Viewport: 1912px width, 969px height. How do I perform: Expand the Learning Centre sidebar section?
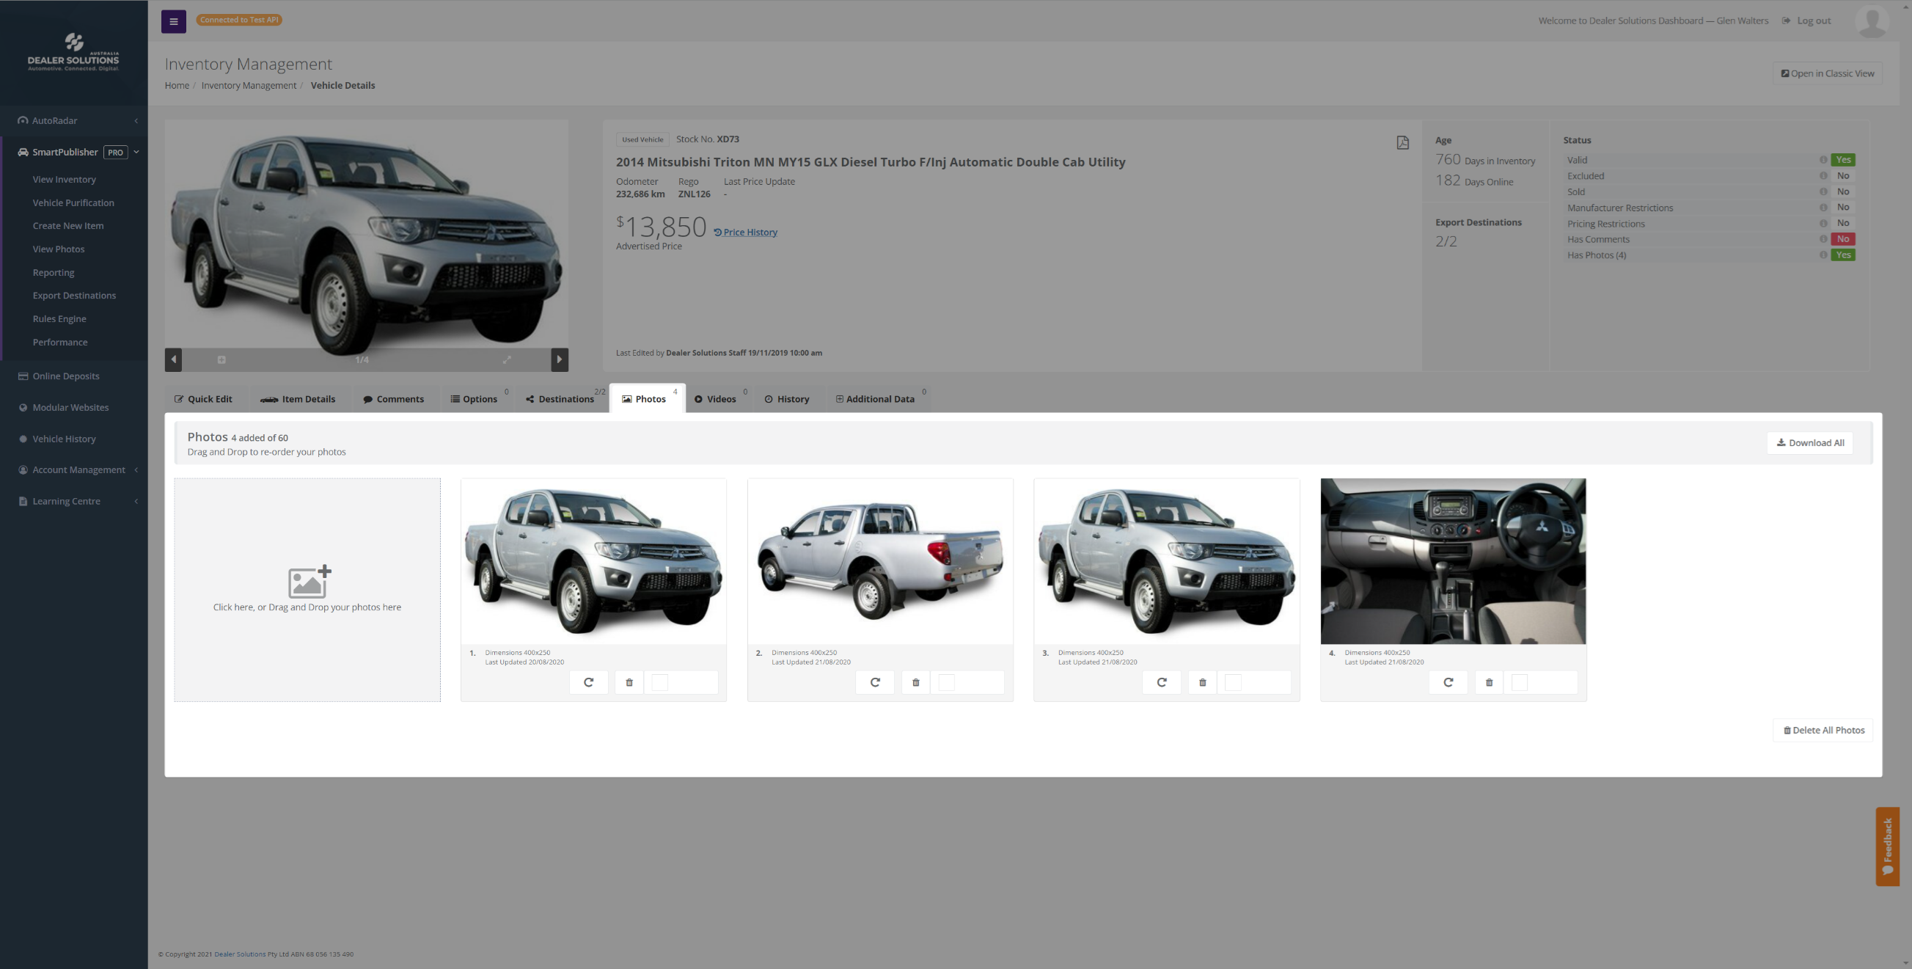pos(74,501)
